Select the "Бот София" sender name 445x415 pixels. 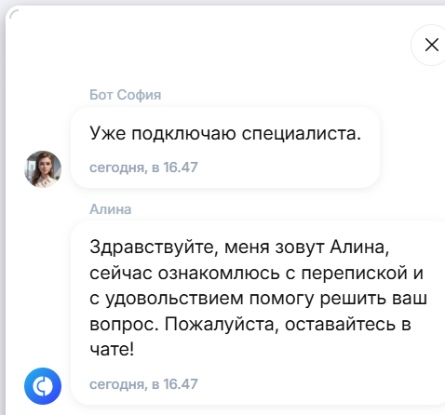coord(126,95)
